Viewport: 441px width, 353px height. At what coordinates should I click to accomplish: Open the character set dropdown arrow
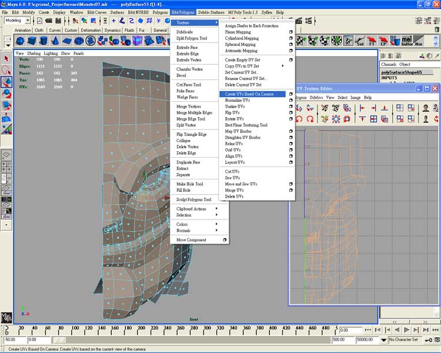(x=383, y=340)
